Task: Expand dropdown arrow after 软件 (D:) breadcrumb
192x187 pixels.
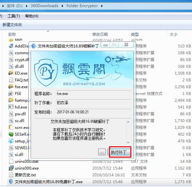Action: (26, 6)
